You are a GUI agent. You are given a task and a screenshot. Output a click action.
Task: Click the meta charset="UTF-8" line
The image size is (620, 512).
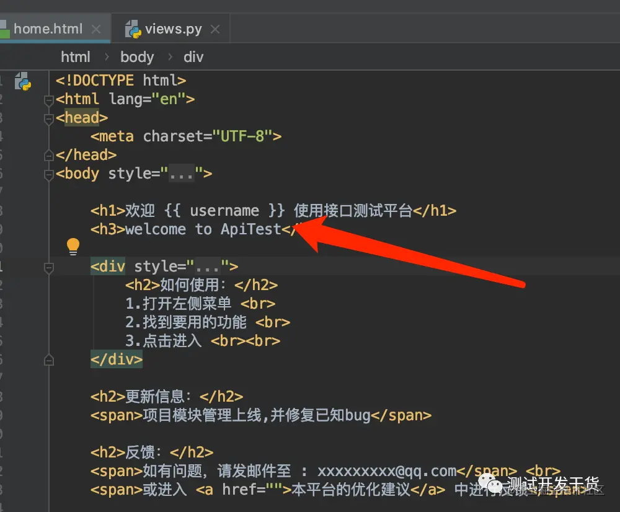(186, 136)
